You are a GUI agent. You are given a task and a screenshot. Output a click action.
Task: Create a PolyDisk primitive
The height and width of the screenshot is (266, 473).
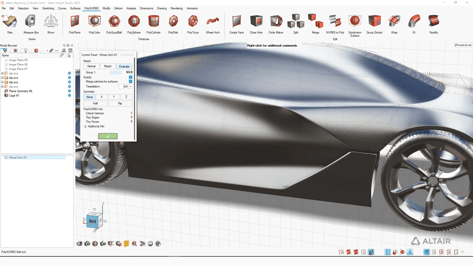[x=173, y=24]
